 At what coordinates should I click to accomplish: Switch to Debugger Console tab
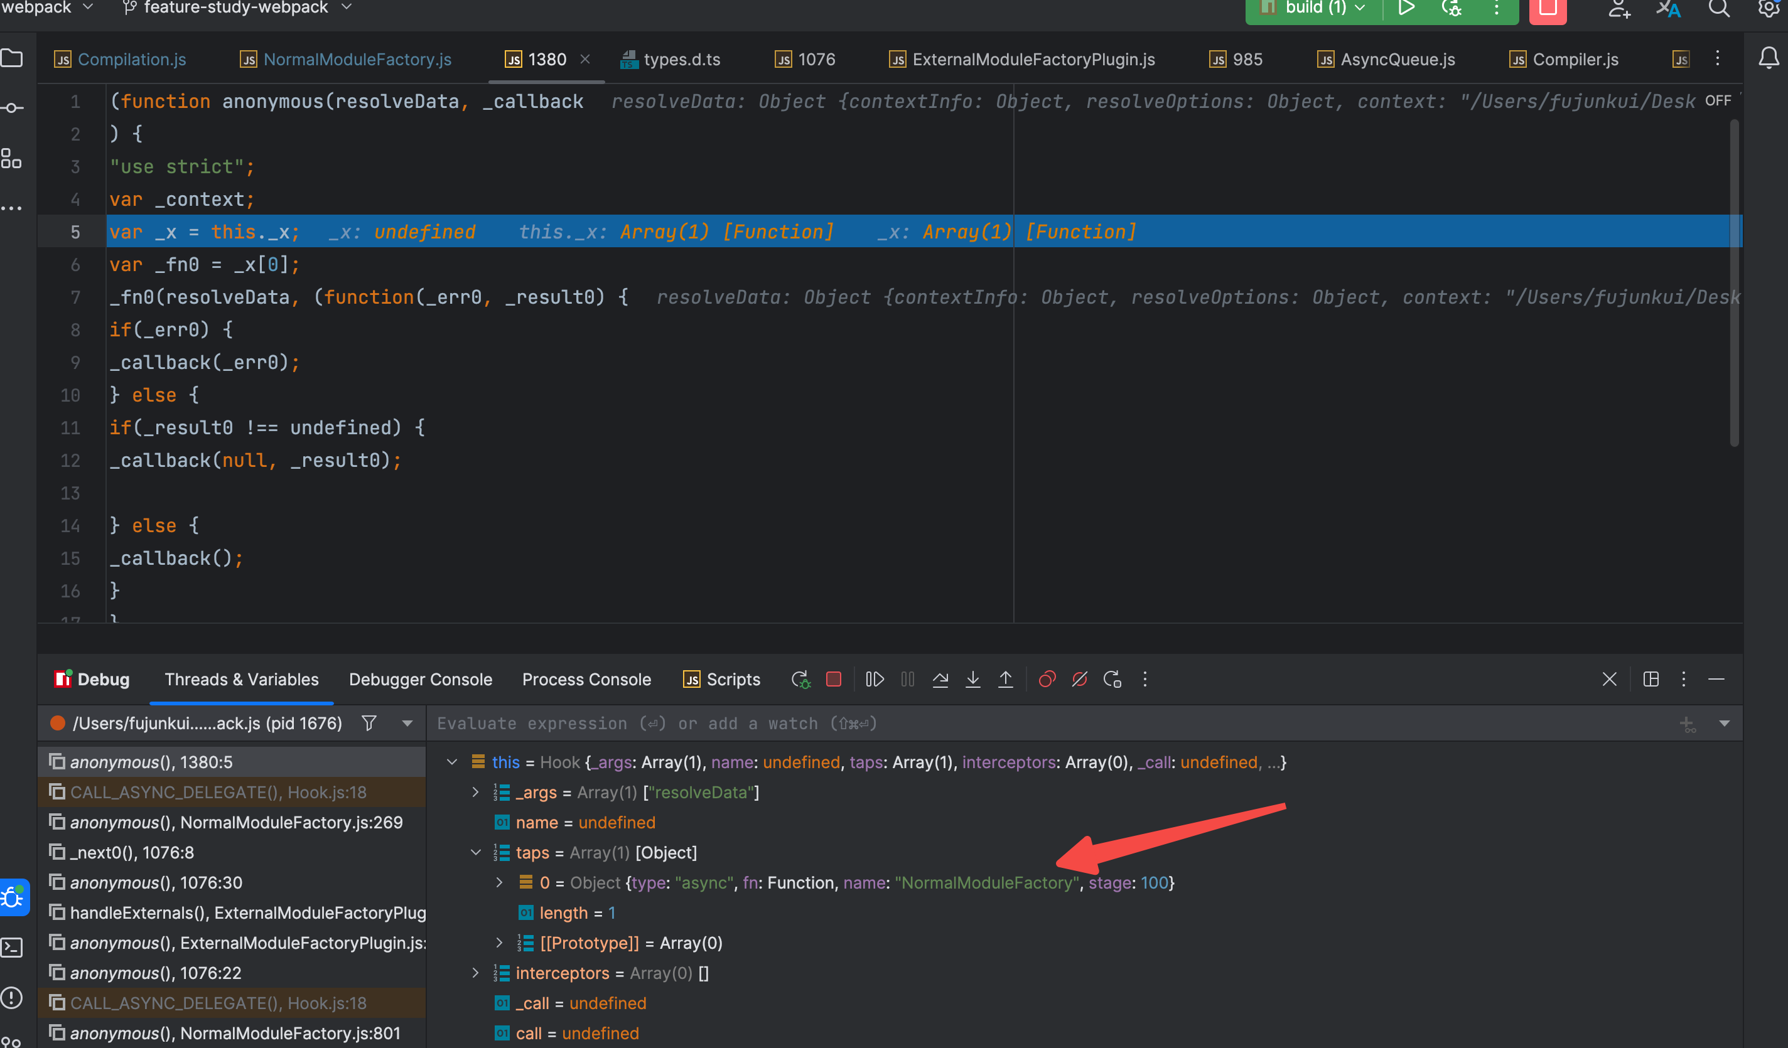(420, 679)
